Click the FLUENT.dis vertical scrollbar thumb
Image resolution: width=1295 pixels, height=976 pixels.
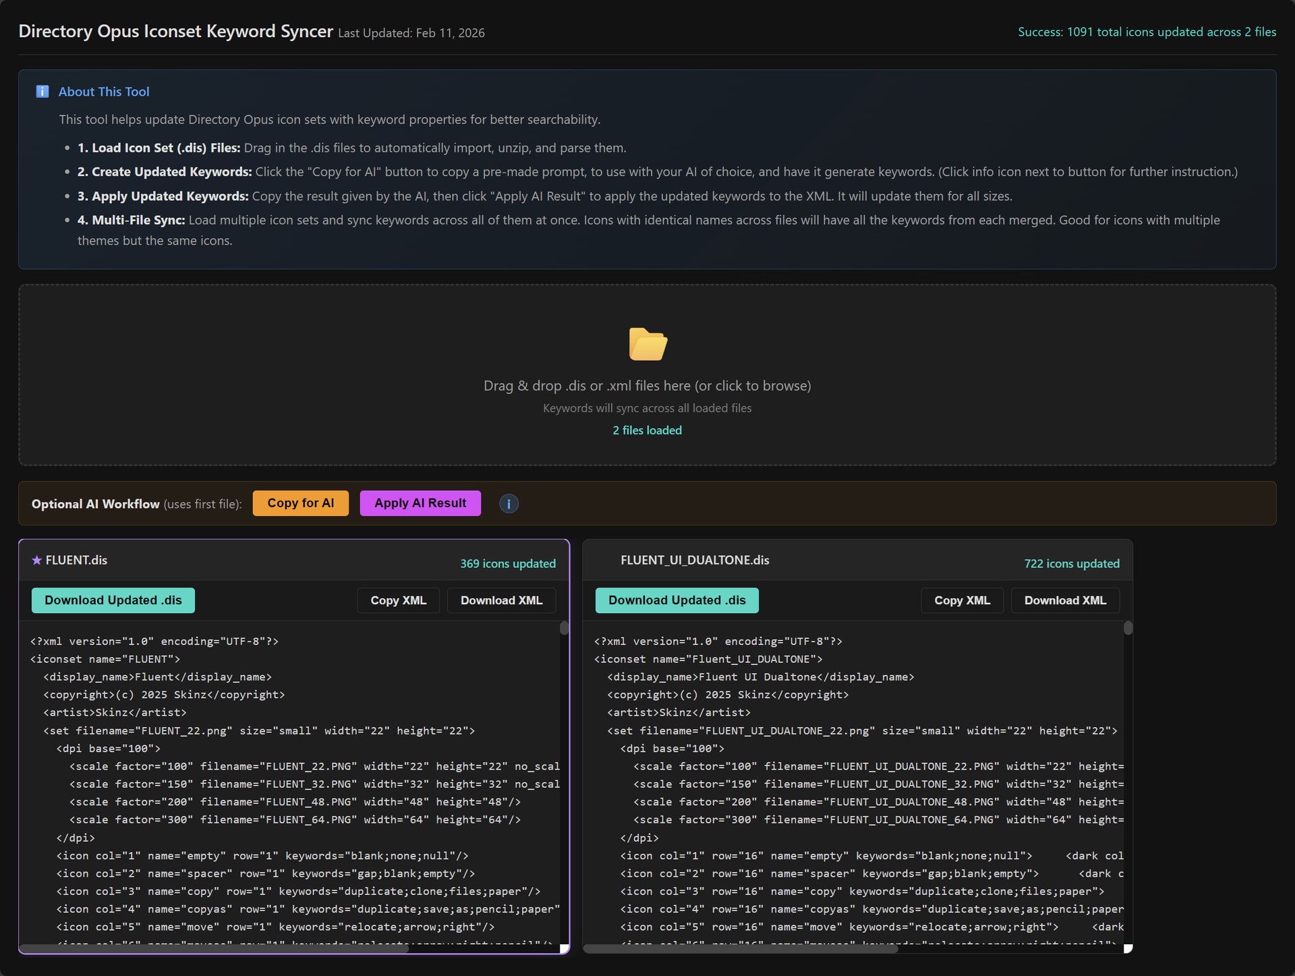pyautogui.click(x=564, y=629)
